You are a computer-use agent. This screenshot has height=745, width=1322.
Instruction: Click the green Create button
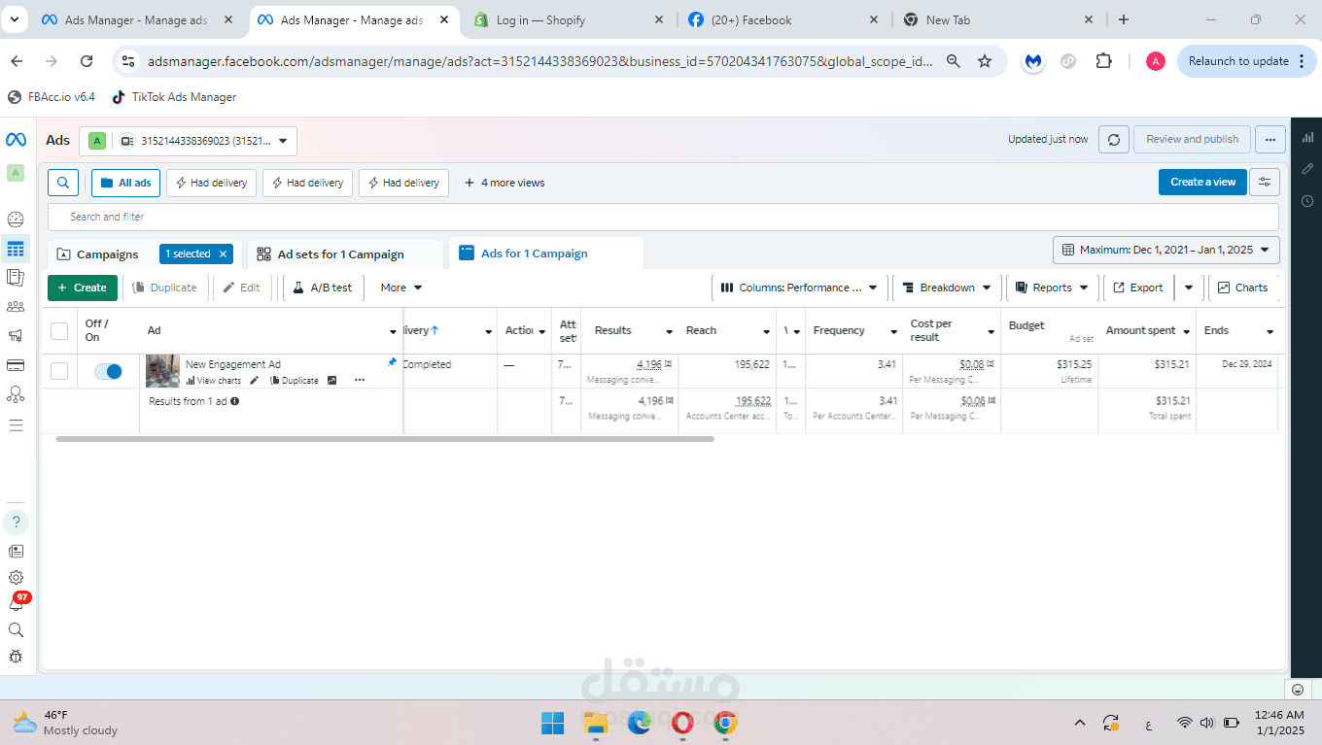coord(83,288)
